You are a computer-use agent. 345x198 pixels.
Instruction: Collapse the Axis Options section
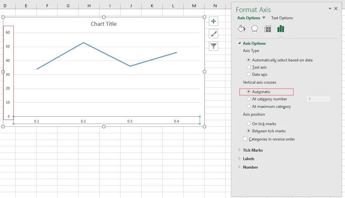(239, 43)
